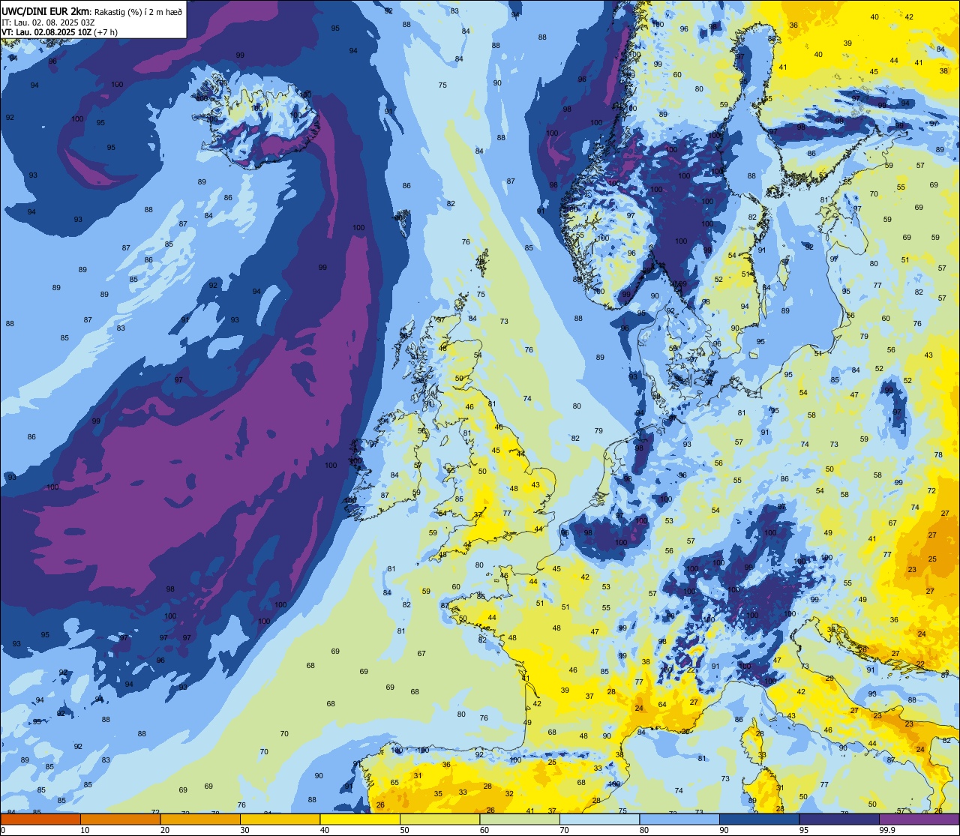Click the 'VT: Lau. 02.08.2025 10Z' line
The width and height of the screenshot is (960, 836).
[x=46, y=32]
